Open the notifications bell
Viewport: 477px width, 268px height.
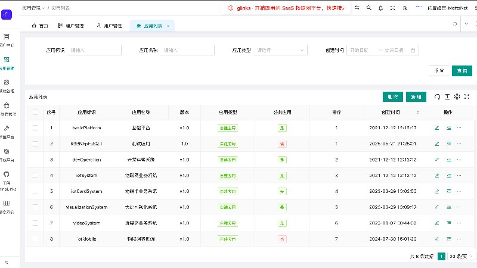point(380,8)
